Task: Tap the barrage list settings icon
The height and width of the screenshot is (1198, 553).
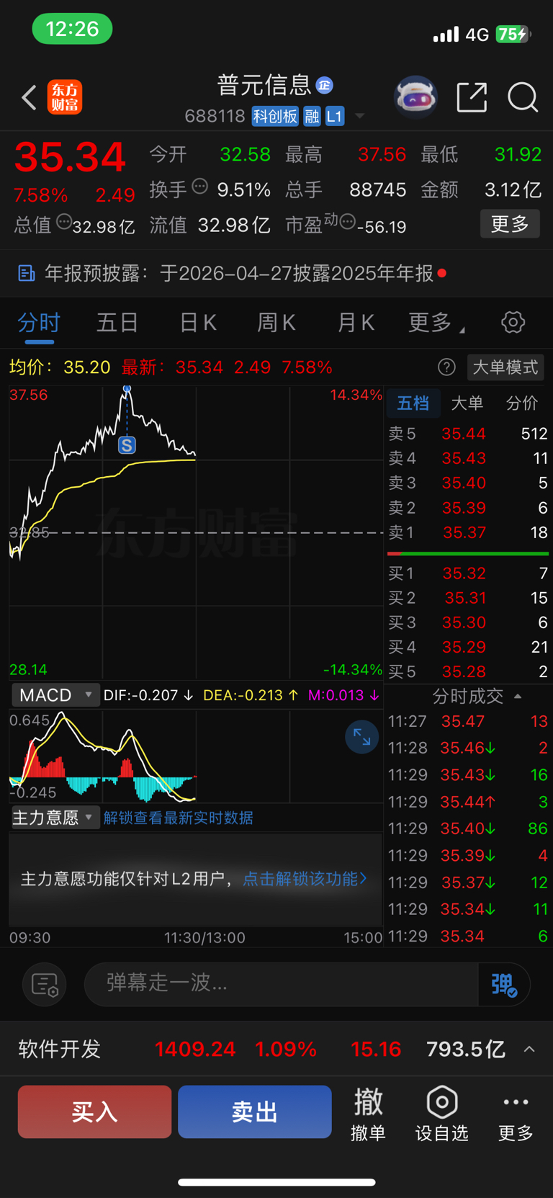Action: point(45,984)
